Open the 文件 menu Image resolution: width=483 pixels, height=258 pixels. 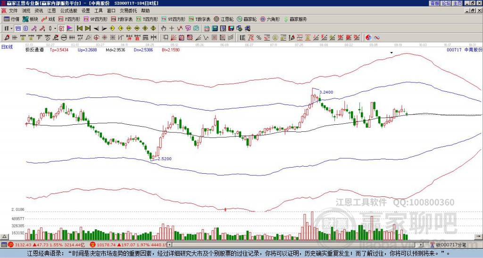13,11
